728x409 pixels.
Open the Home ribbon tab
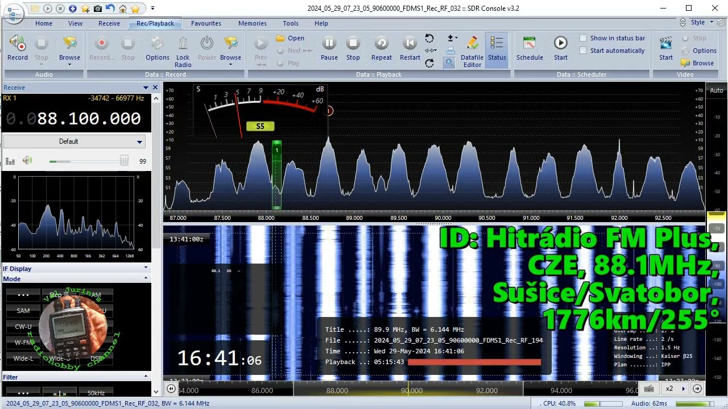pyautogui.click(x=44, y=23)
